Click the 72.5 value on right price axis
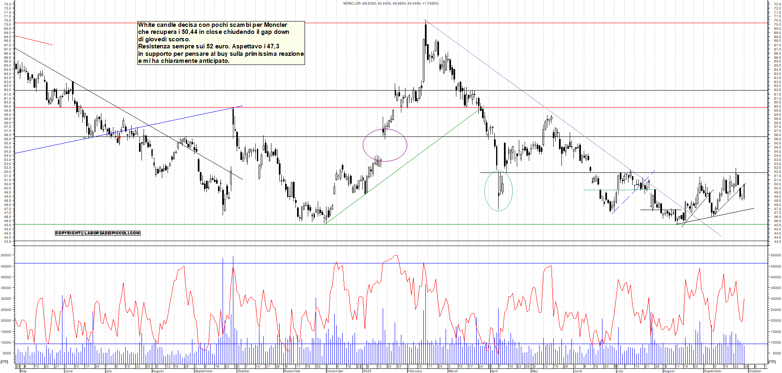 (x=777, y=4)
